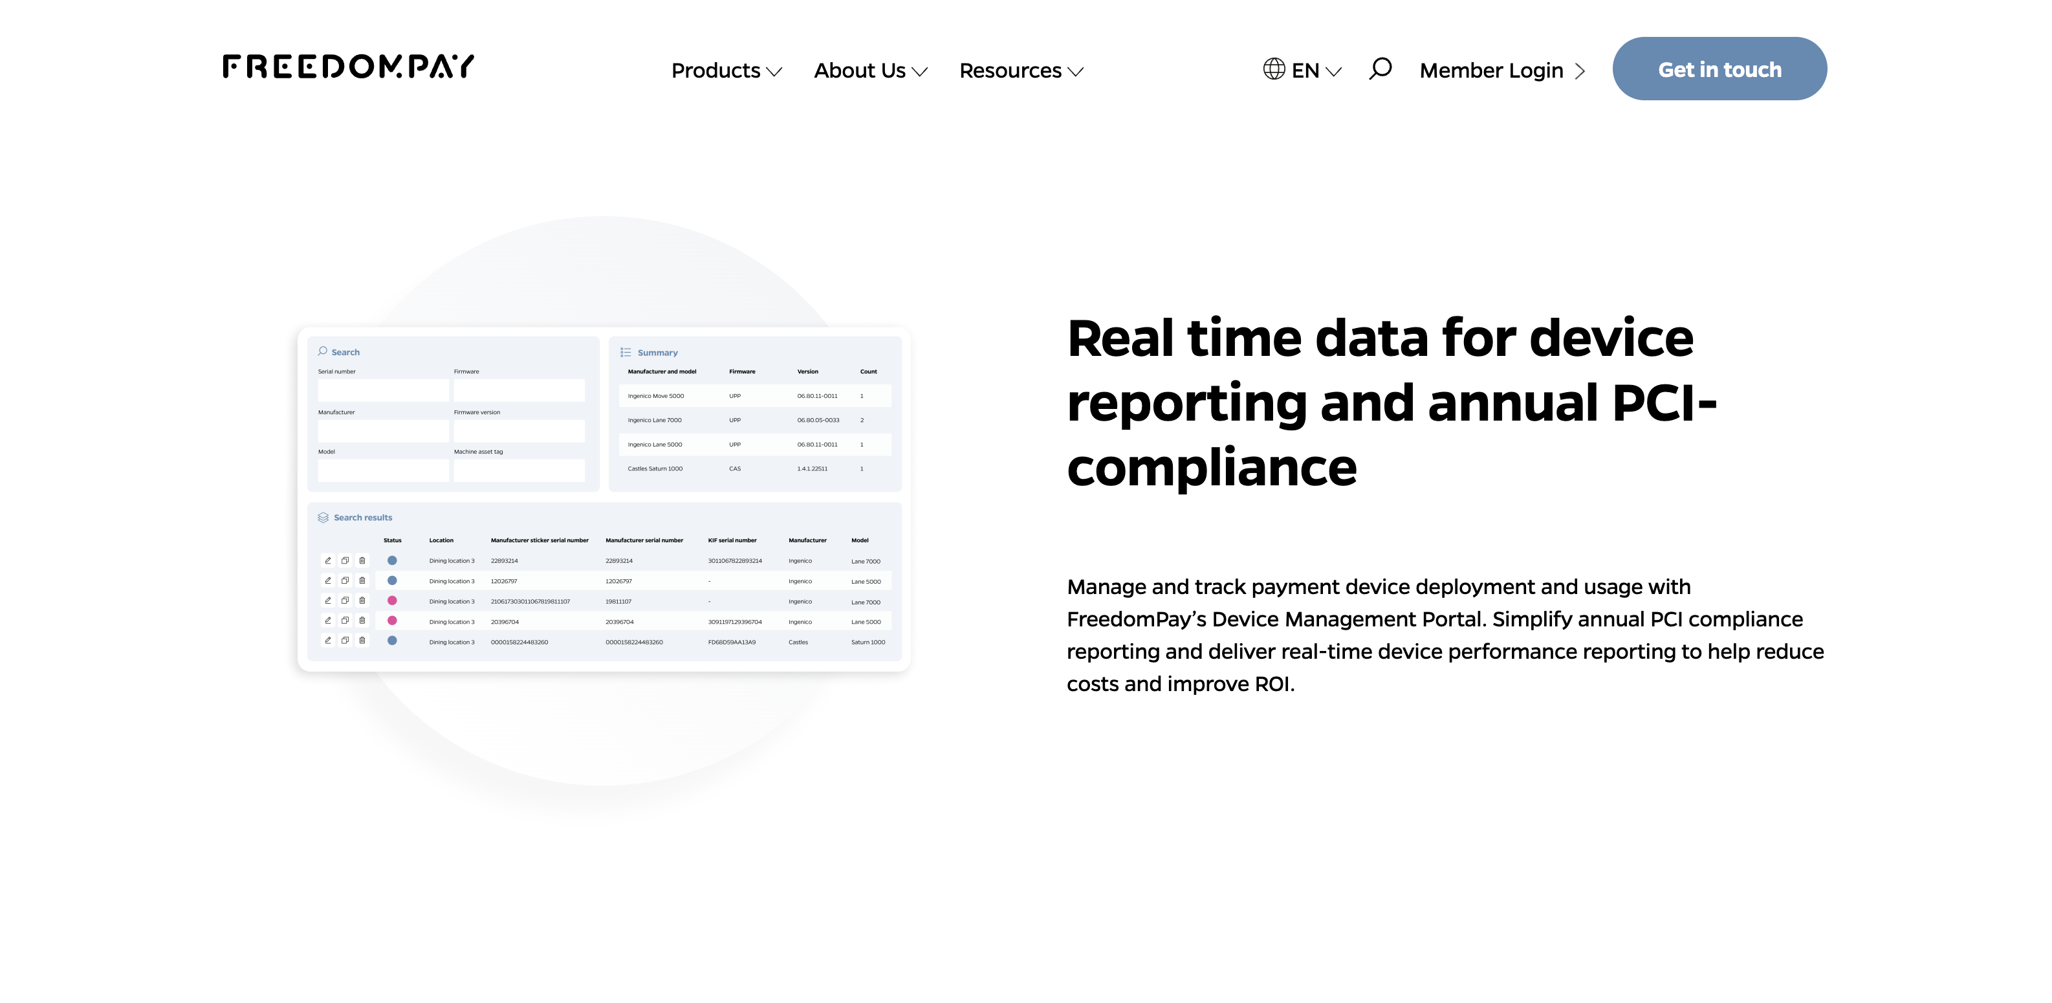Click copy icon for serial 22893214 row
This screenshot has width=2052, height=1003.
tap(345, 561)
